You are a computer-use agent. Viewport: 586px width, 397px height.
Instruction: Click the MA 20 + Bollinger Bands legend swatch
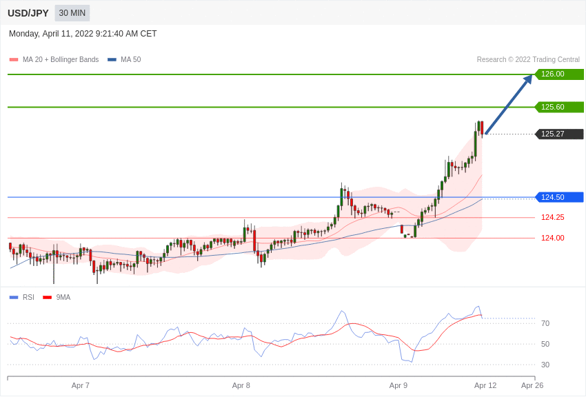pyautogui.click(x=14, y=59)
